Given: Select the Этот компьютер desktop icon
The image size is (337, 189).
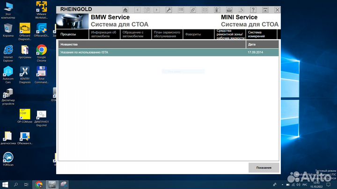Looking at the screenshot, I should (x=8, y=10).
